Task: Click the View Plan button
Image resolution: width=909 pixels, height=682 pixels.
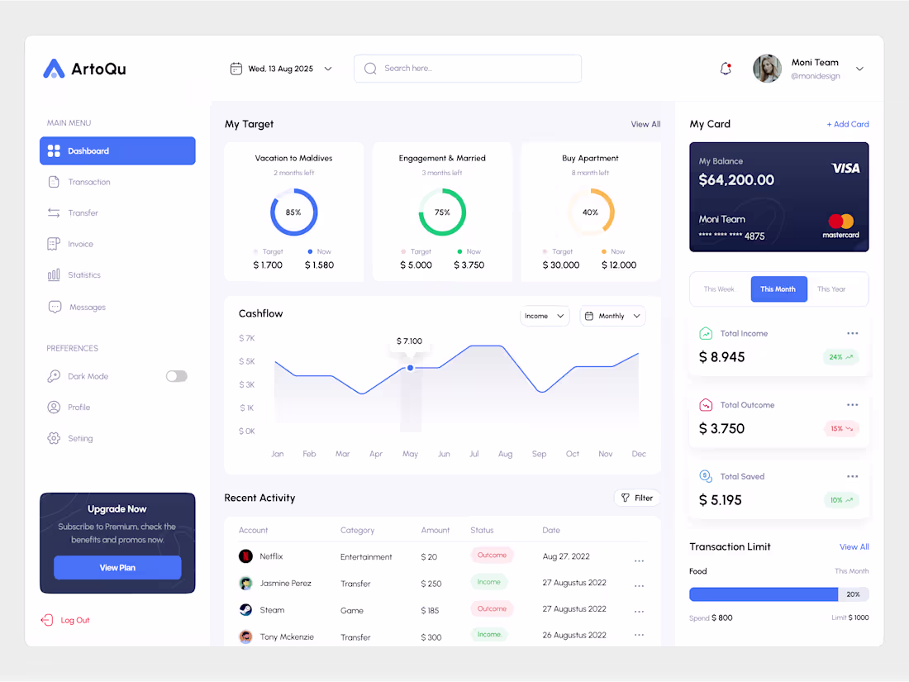Action: pyautogui.click(x=117, y=567)
